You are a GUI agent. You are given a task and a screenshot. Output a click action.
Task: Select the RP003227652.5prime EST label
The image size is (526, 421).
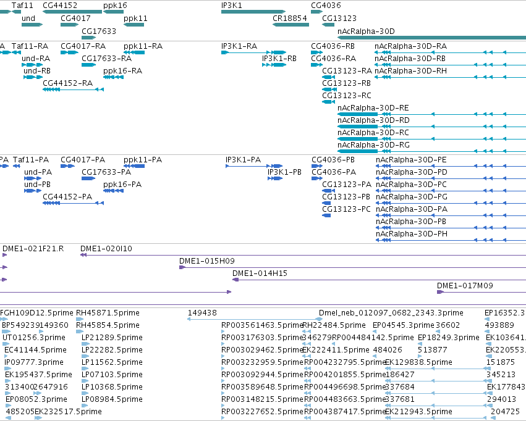(262, 412)
